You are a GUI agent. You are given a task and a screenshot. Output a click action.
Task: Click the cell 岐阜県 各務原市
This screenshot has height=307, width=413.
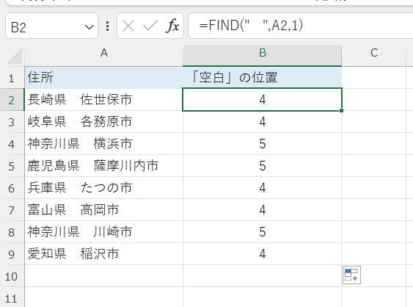[x=103, y=122]
